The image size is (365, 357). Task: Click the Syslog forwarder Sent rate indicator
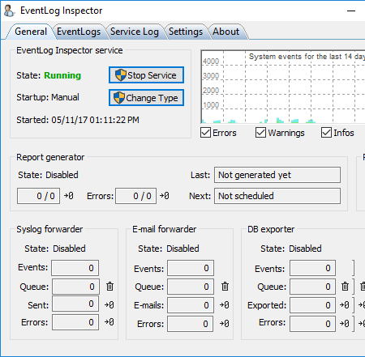(109, 305)
